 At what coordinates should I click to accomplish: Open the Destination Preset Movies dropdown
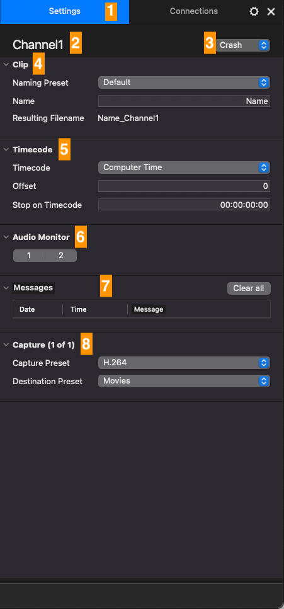click(x=184, y=381)
